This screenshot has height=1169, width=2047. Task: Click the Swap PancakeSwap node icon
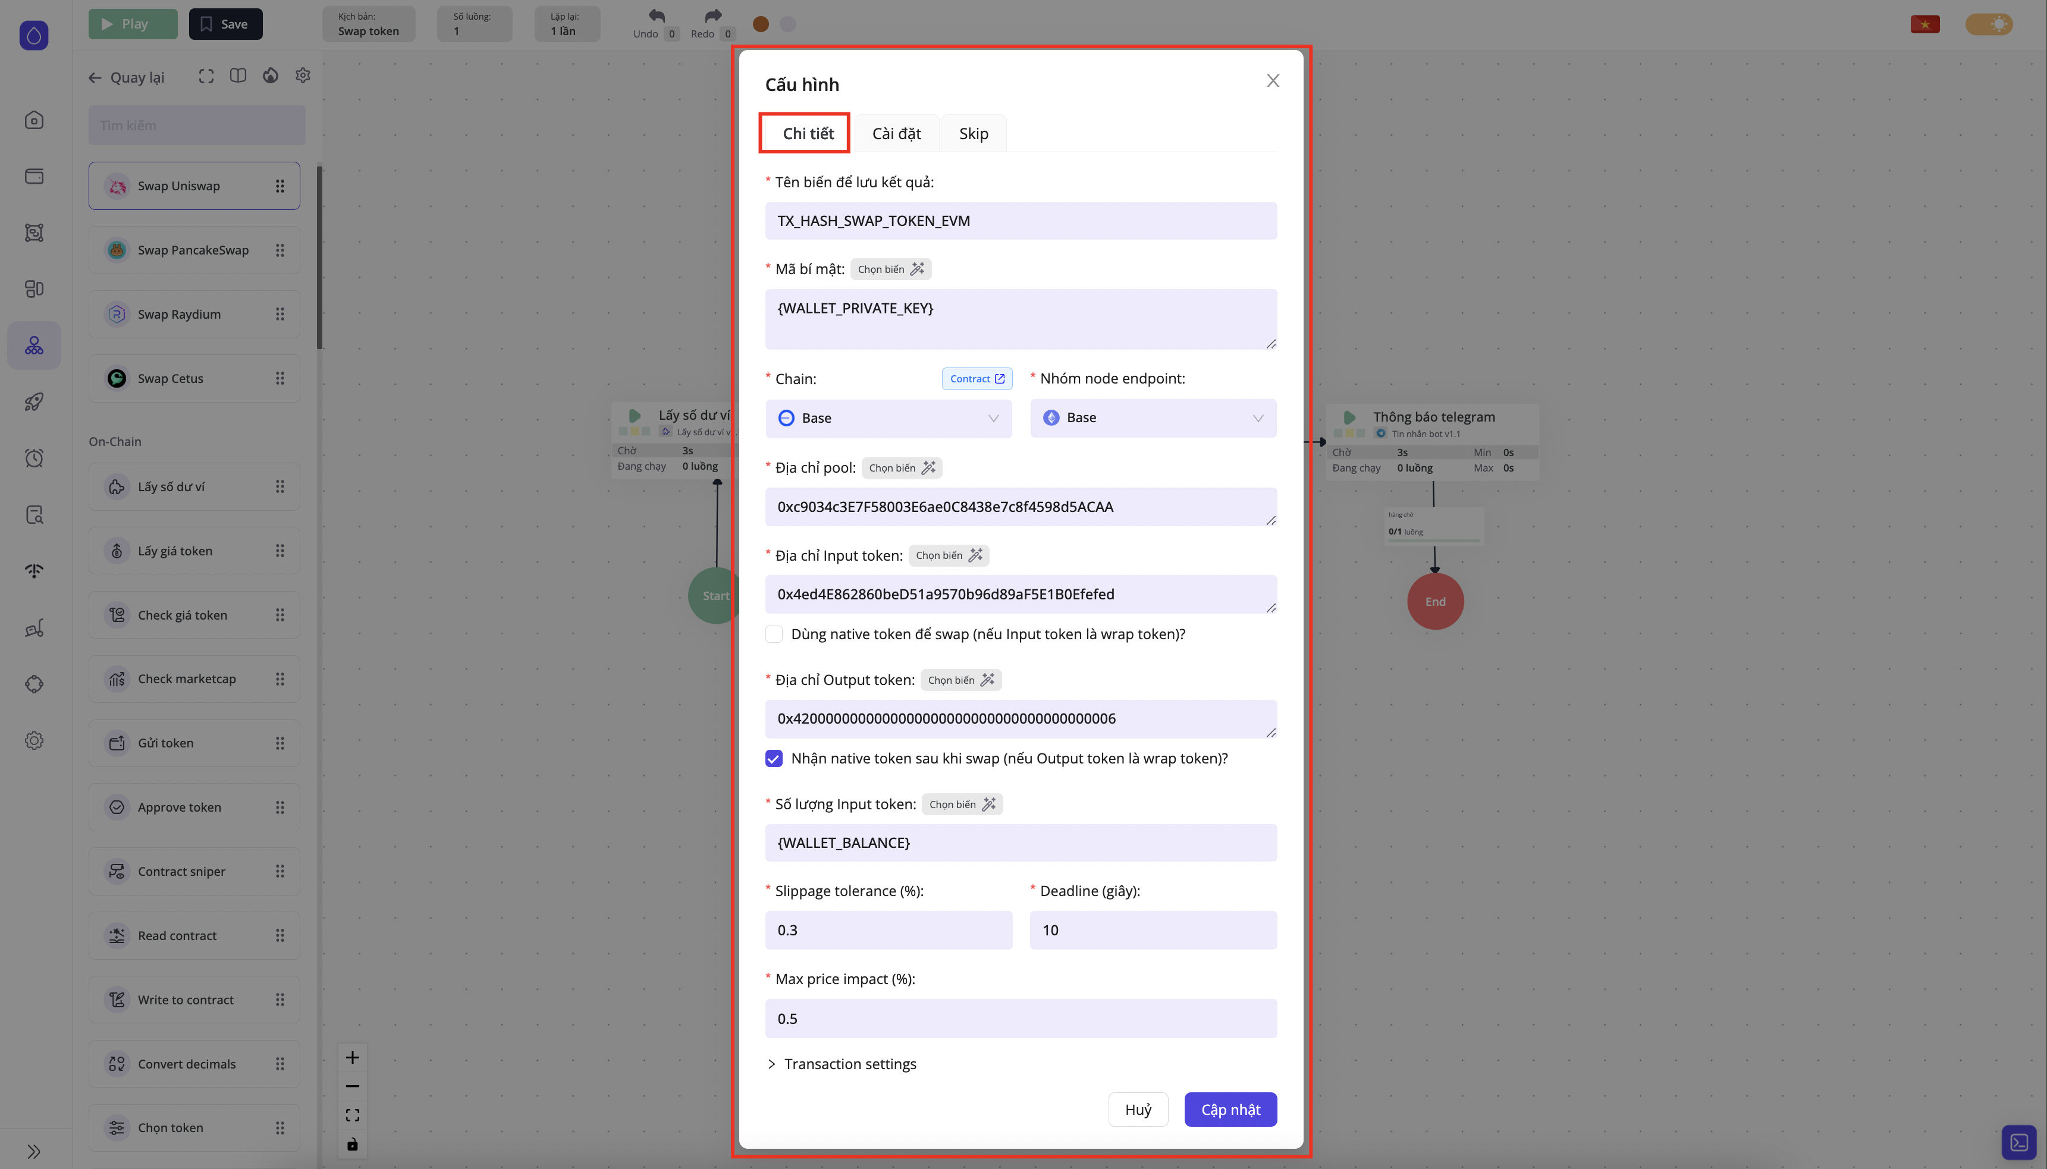(117, 250)
